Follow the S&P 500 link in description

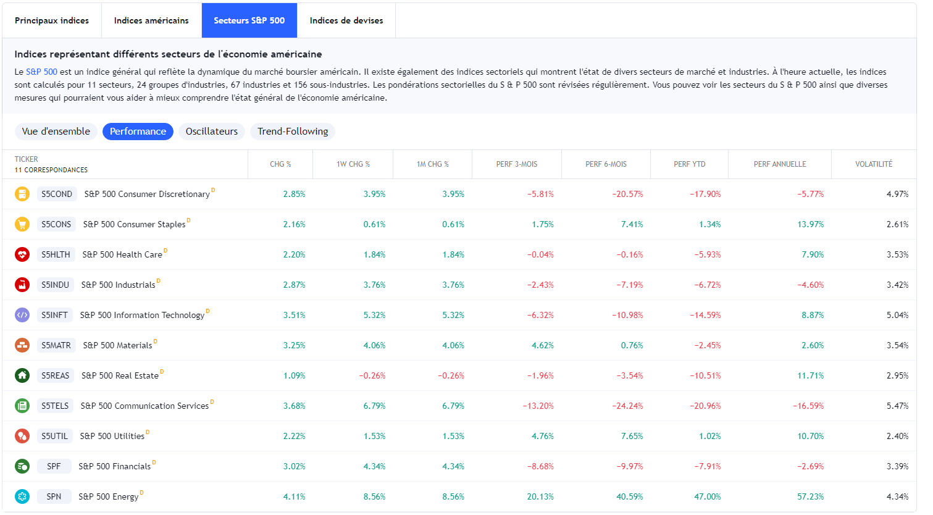pos(41,72)
